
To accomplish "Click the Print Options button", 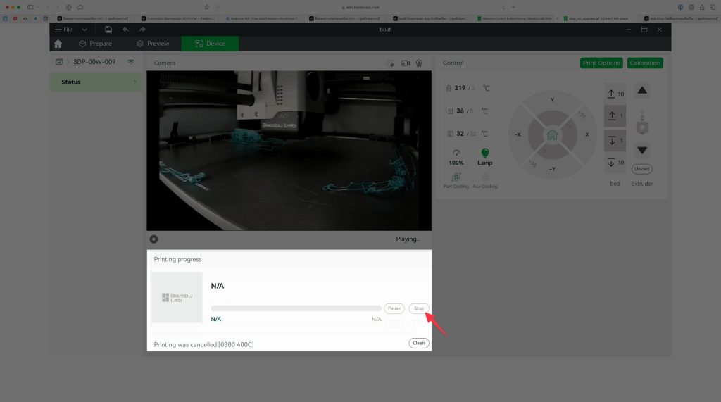I will coord(601,63).
